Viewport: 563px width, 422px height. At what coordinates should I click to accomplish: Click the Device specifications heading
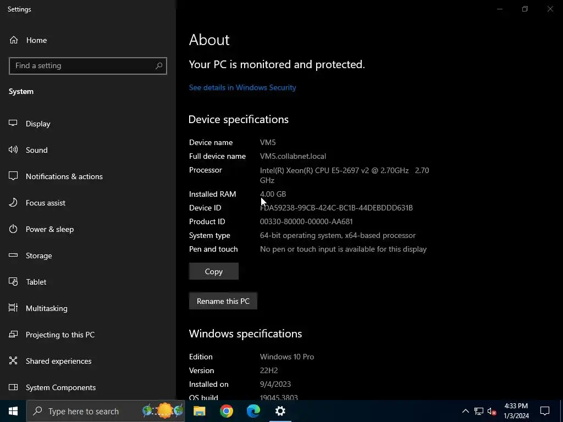pos(239,119)
